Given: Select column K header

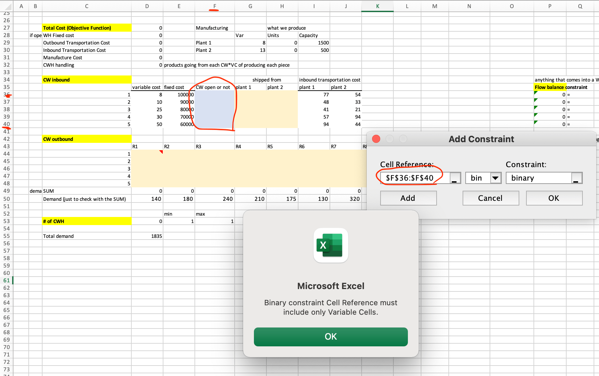Looking at the screenshot, I should click(x=377, y=6).
